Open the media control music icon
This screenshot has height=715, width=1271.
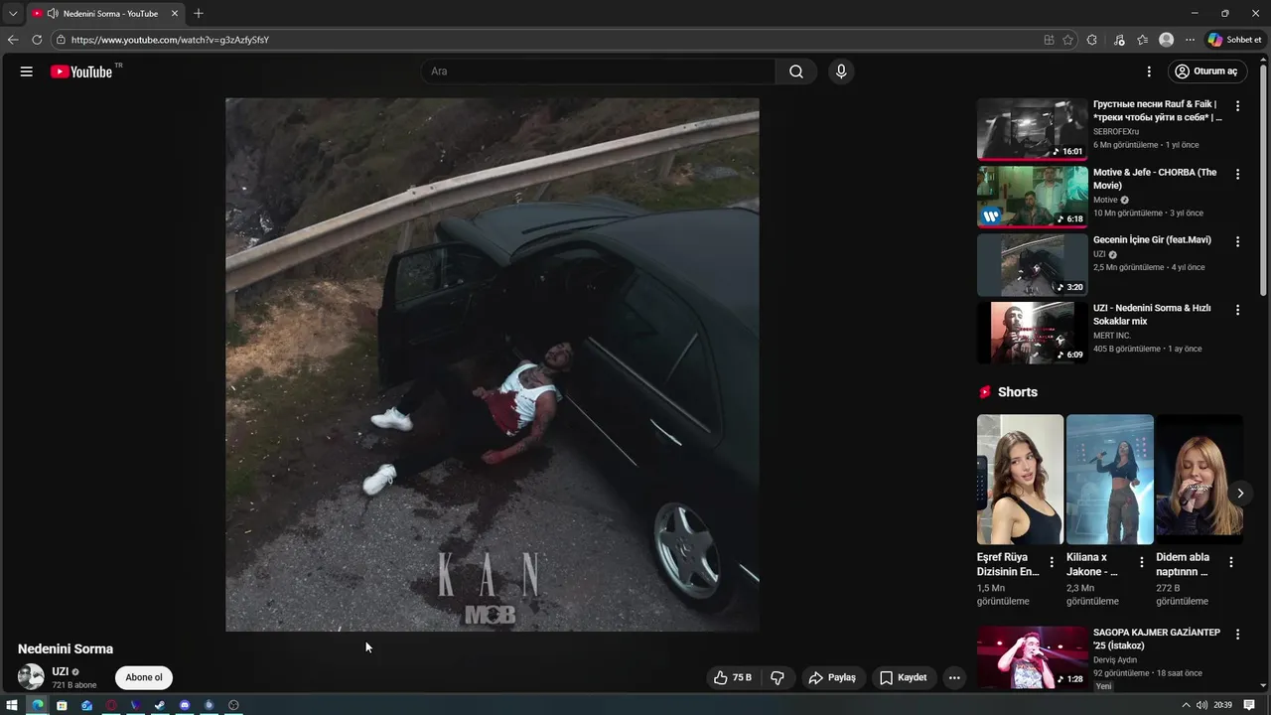[x=1119, y=40]
